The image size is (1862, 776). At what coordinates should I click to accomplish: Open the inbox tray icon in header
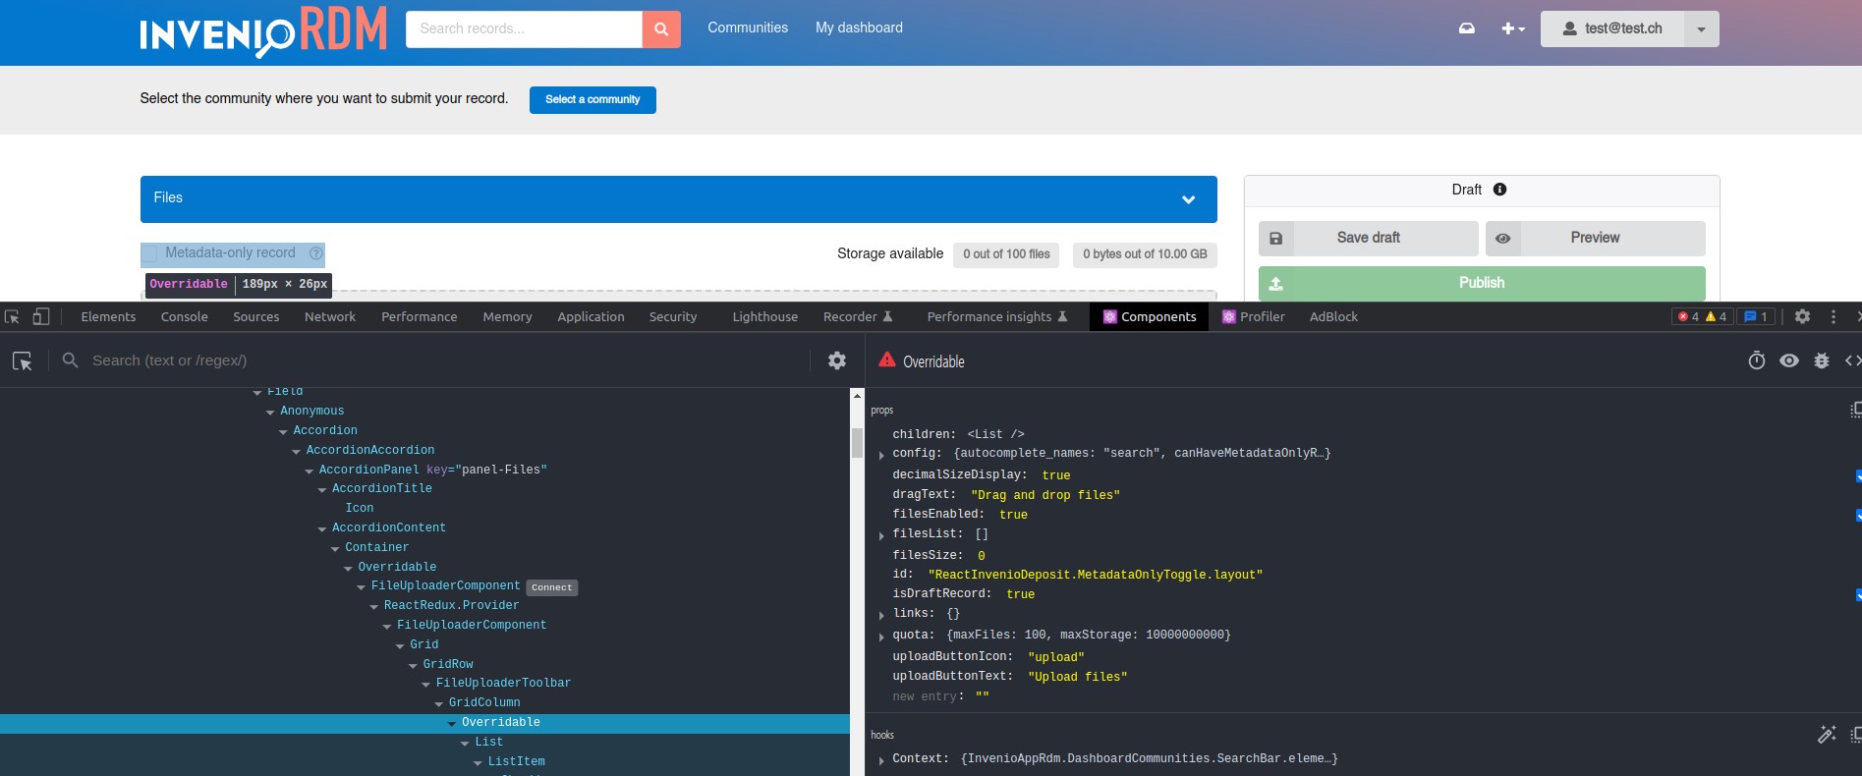coord(1466,28)
